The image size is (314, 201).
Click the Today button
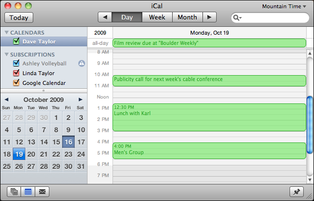[19, 18]
